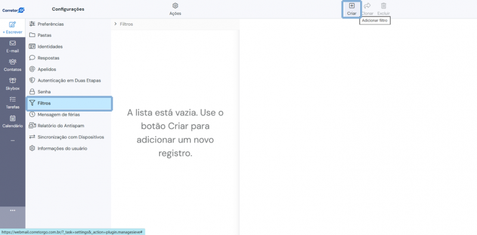
Task: Select the Filtros settings item
Action: (x=69, y=103)
